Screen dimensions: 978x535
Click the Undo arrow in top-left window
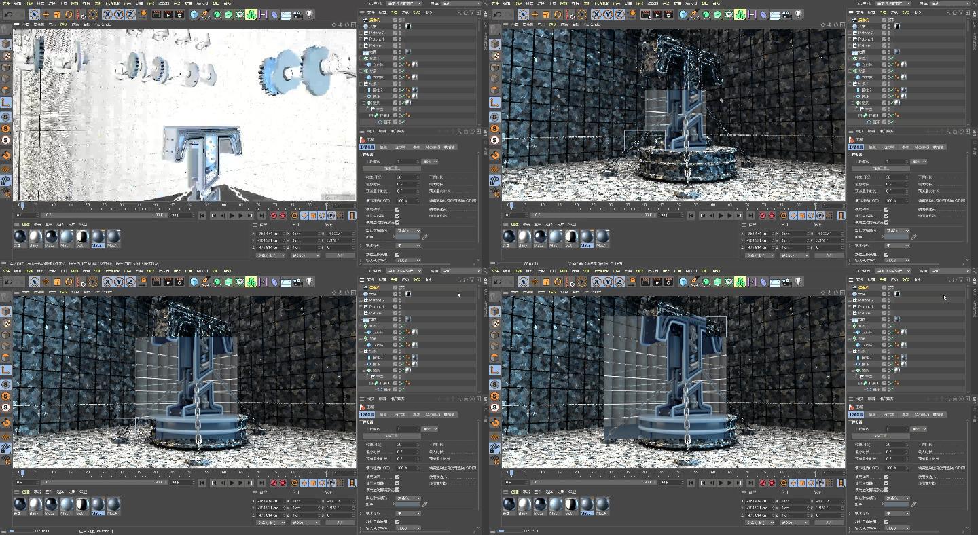(x=9, y=14)
